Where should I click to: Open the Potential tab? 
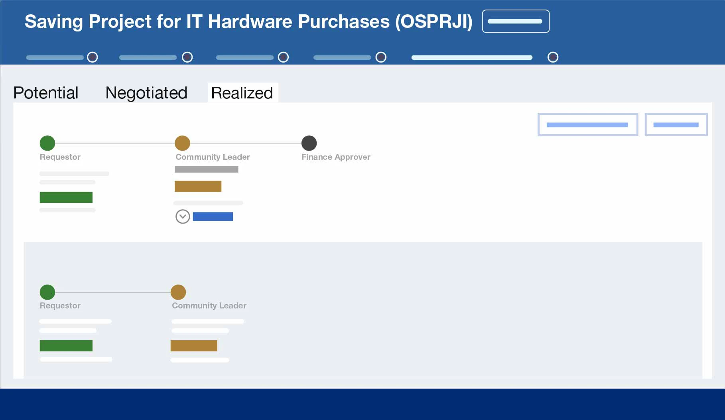pos(46,93)
